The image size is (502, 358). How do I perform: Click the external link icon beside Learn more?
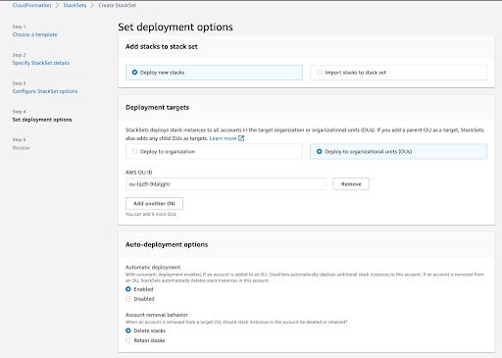tap(241, 138)
